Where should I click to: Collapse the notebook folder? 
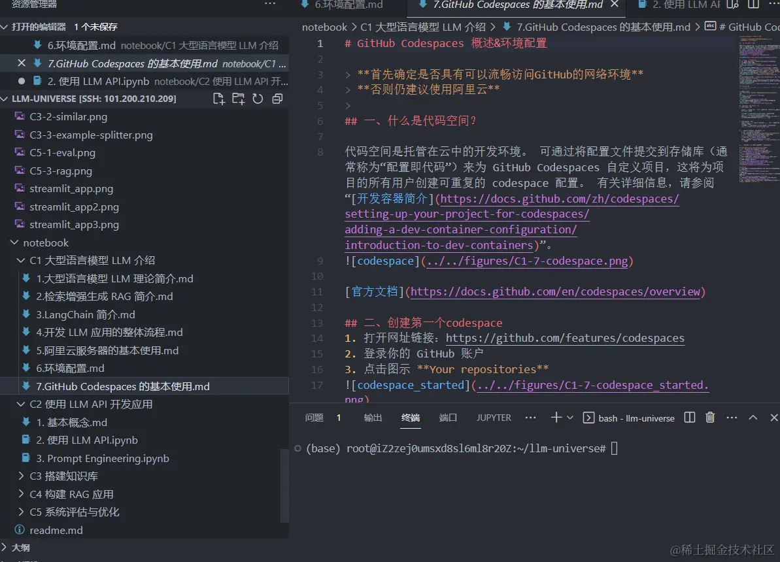(x=14, y=242)
